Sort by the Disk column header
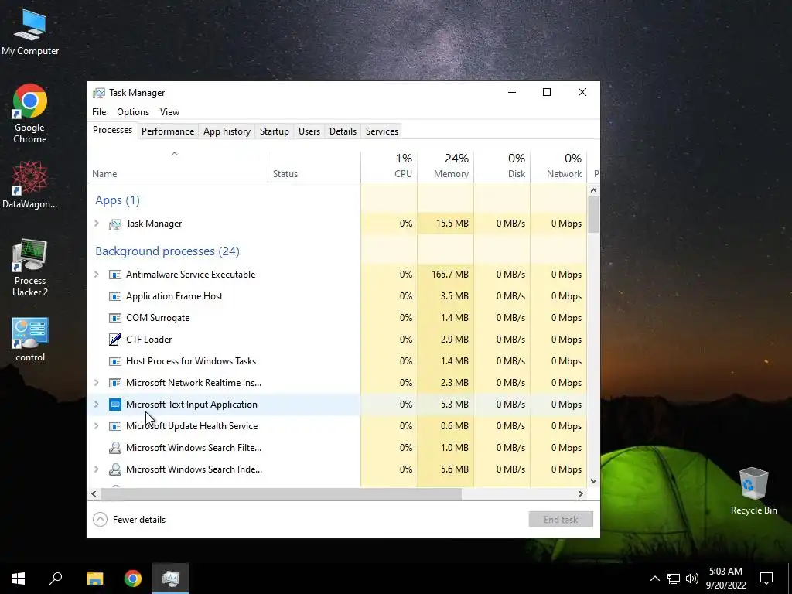Viewport: 792px width, 594px height. (502, 167)
